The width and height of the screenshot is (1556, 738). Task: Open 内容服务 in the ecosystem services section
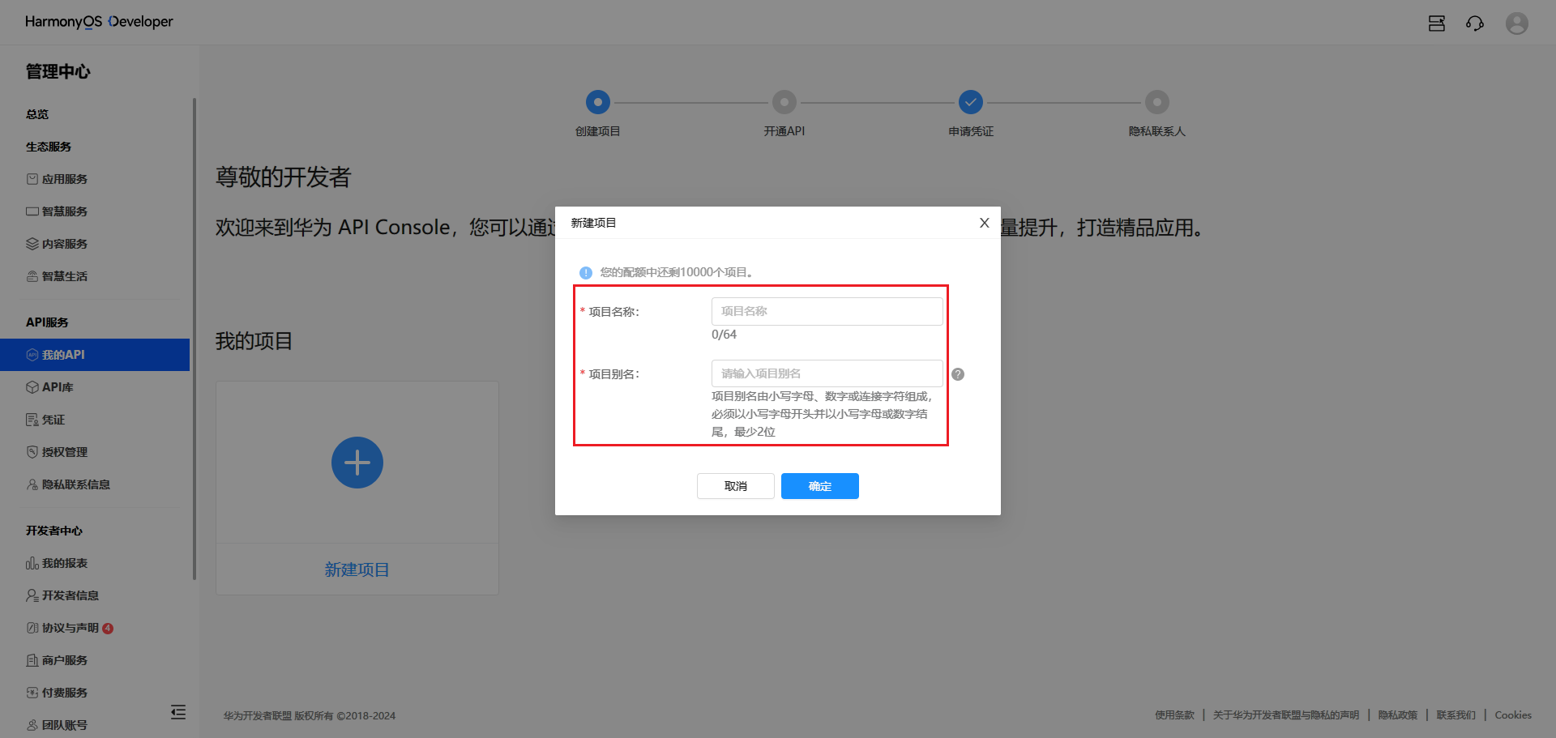[x=65, y=243]
